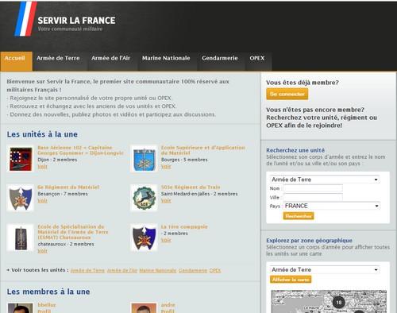Screen dimensions: 397x313
Task: Click the Servir La France tricolor logo
Action: (26, 18)
